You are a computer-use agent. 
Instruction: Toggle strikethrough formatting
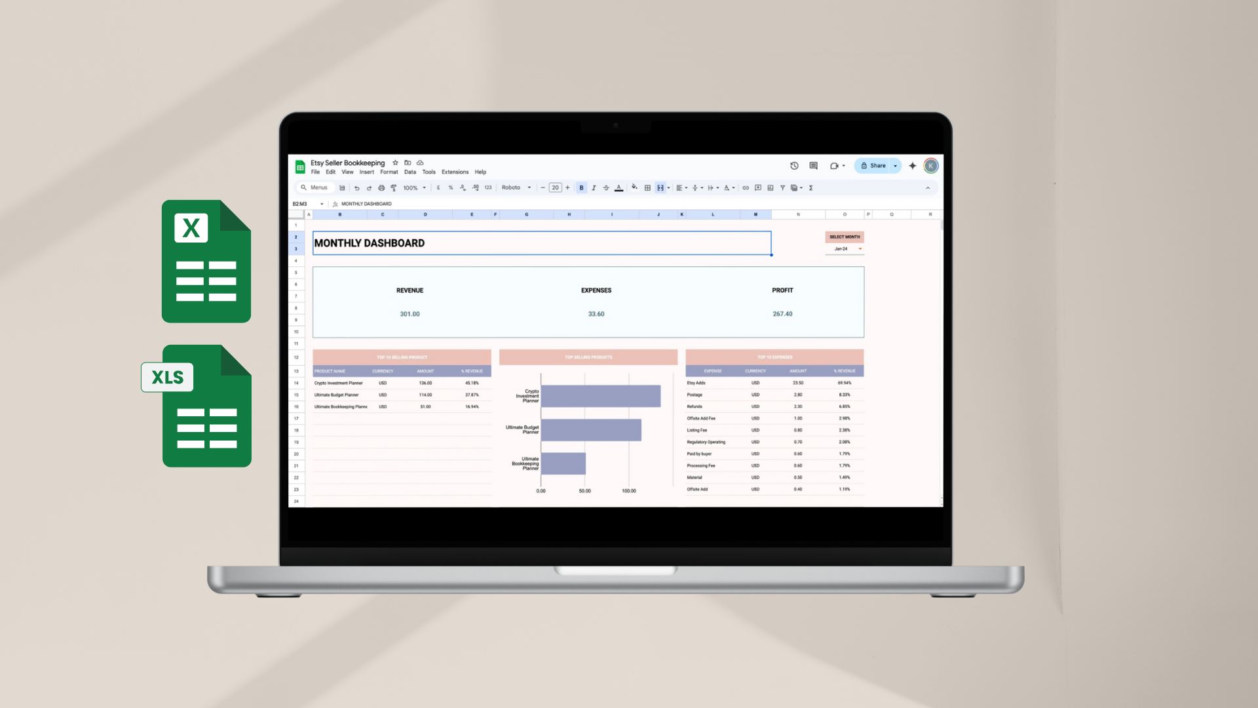click(x=606, y=188)
